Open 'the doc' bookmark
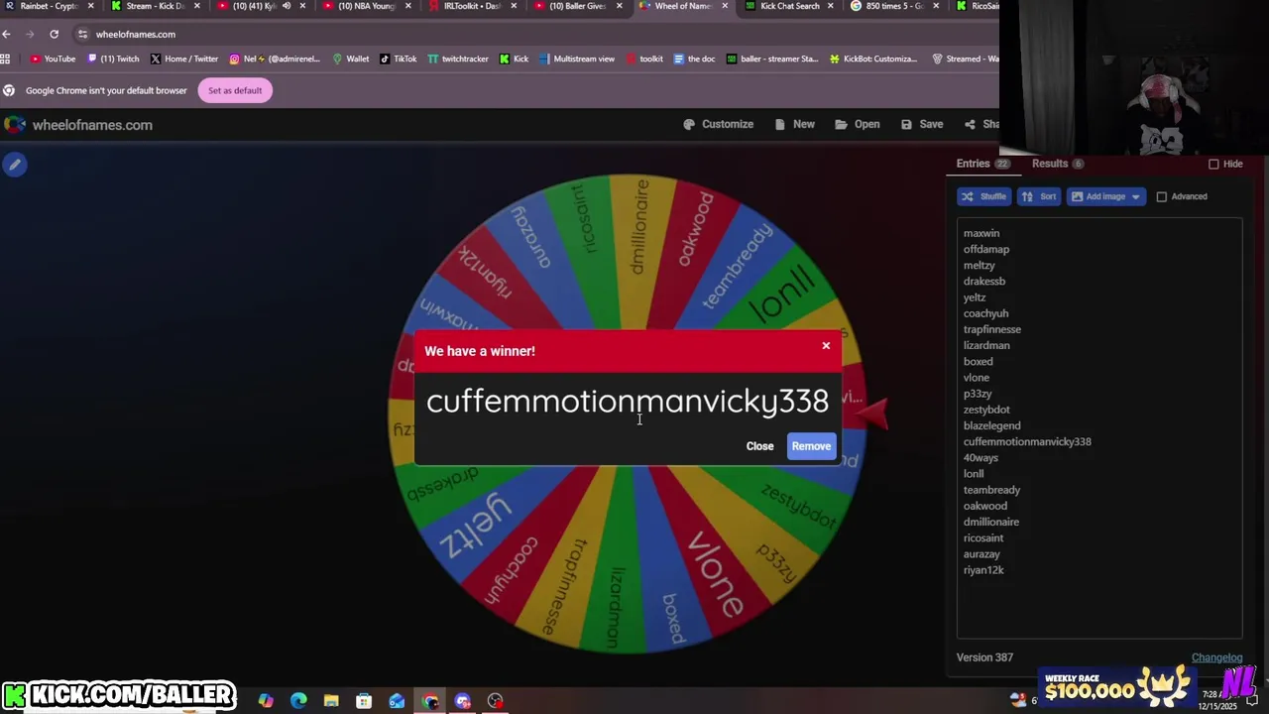Viewport: 1269px width, 714px height. [694, 59]
